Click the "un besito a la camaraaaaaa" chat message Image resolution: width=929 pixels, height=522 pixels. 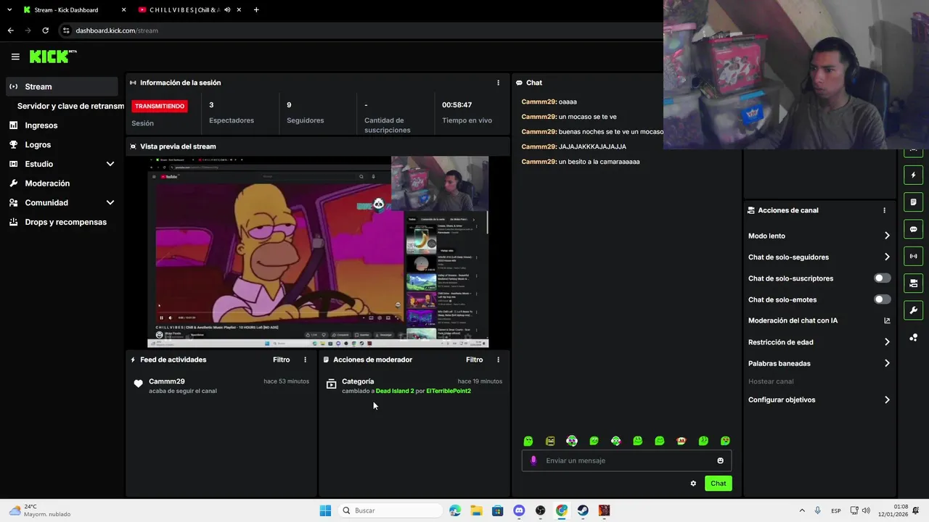(599, 162)
